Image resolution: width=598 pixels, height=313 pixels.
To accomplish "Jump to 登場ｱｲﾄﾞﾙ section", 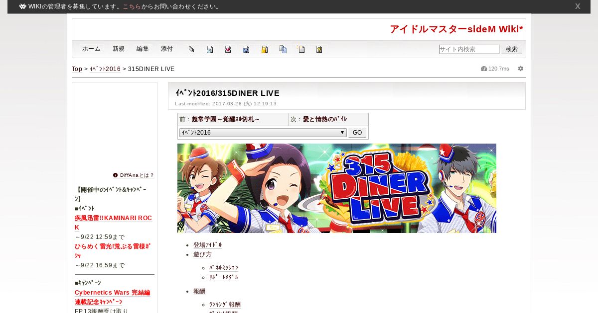I will (x=208, y=245).
